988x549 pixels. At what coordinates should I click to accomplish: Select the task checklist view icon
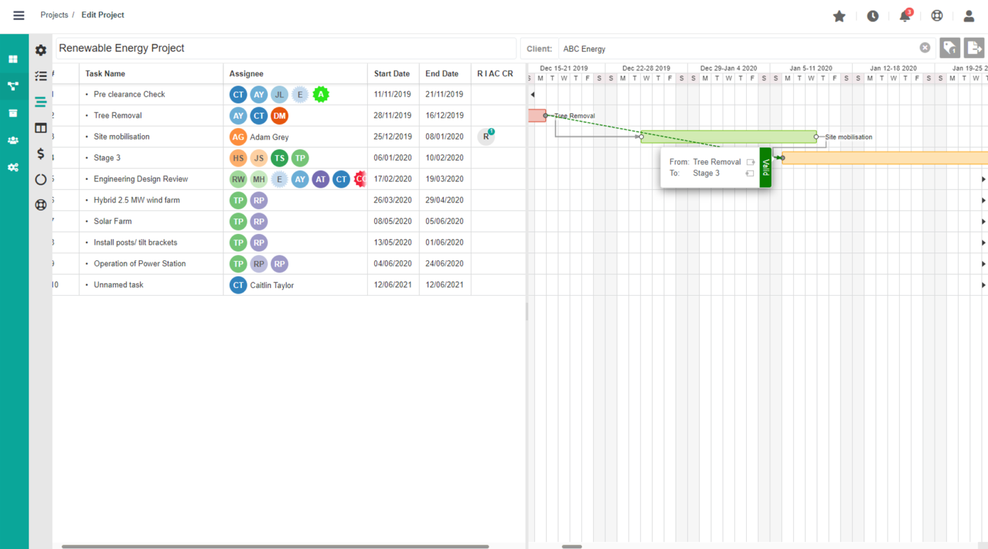41,75
